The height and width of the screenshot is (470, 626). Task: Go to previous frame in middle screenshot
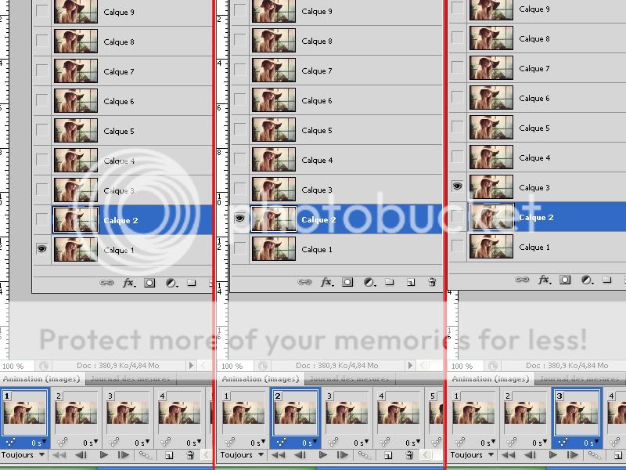(x=300, y=455)
